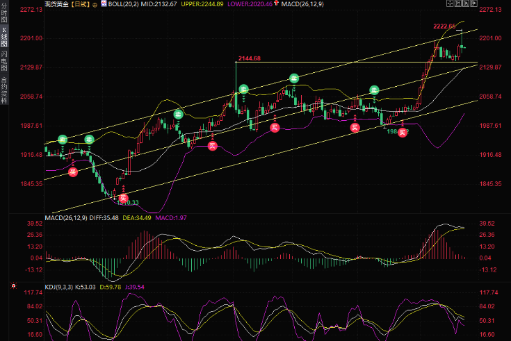Image resolution: width=511 pixels, height=341 pixels.
Task: Click the KDJ(9,3,3) sub-panel title
Action: point(59,287)
